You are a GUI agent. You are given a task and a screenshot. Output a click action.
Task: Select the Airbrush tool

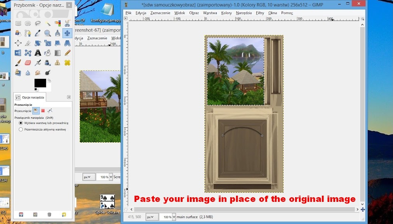click(38, 63)
